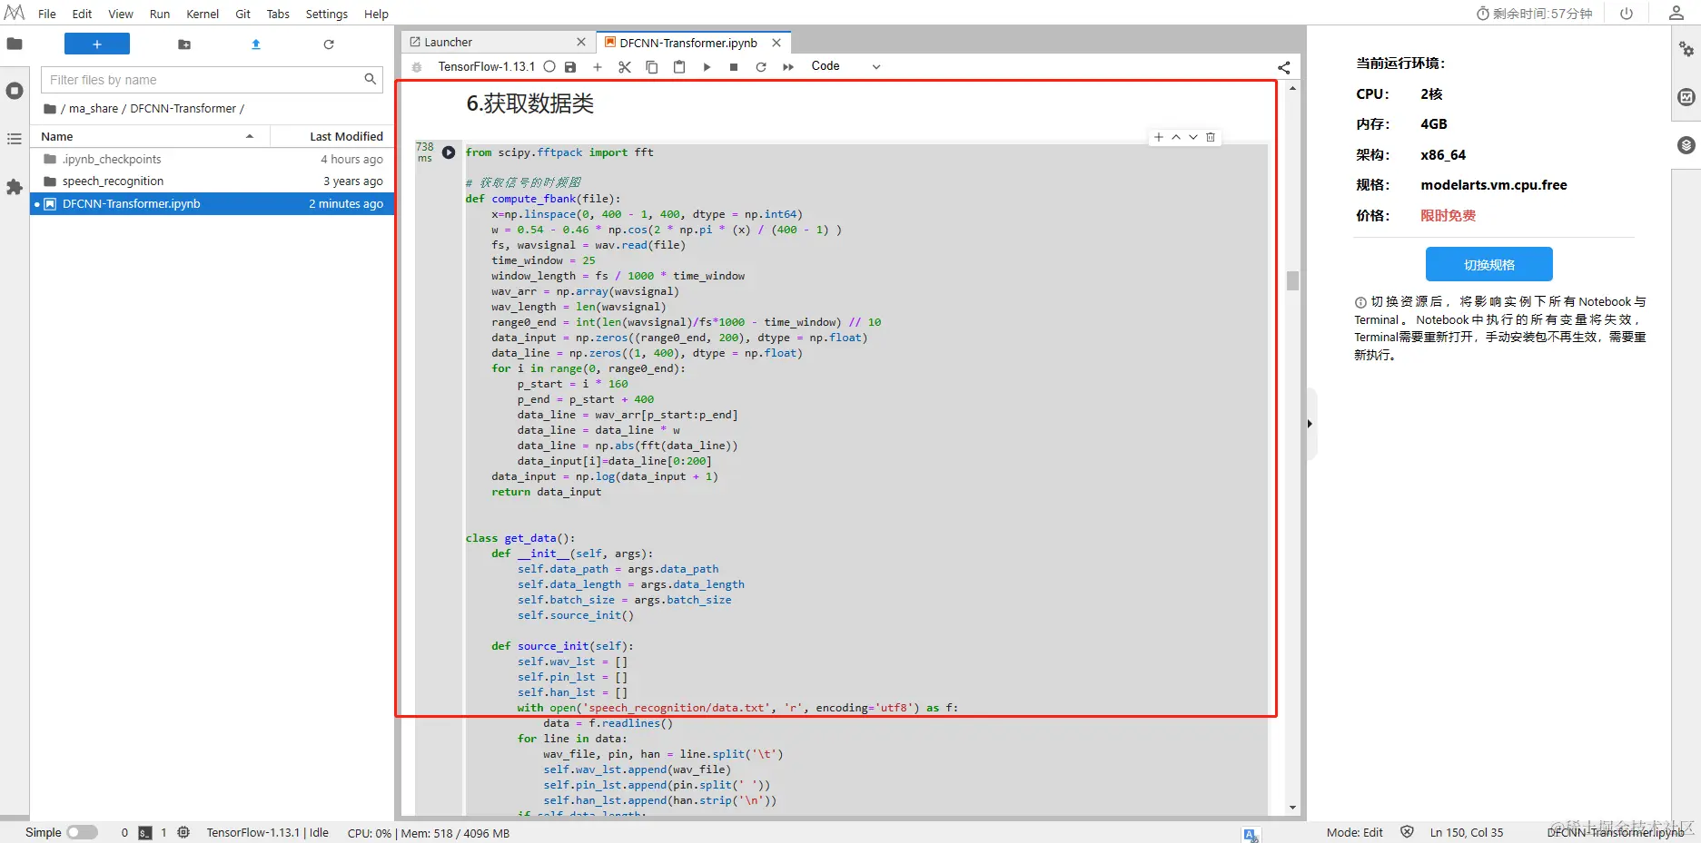The image size is (1701, 843).
Task: Click the run selected cell play icon
Action: pos(707,67)
